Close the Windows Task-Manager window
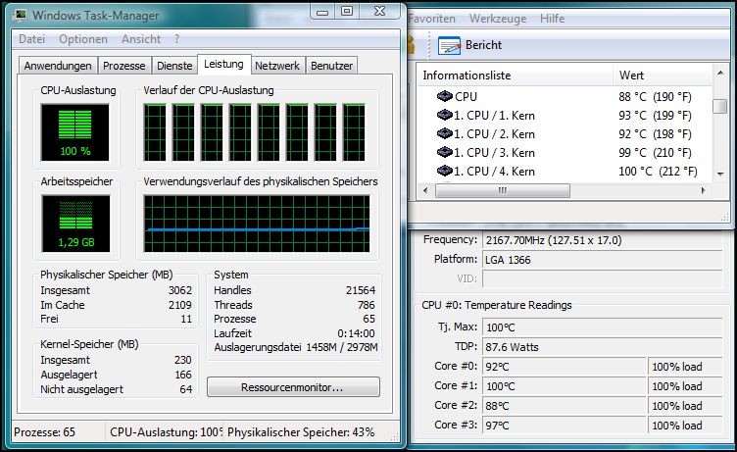The width and height of the screenshot is (737, 452). coord(380,12)
